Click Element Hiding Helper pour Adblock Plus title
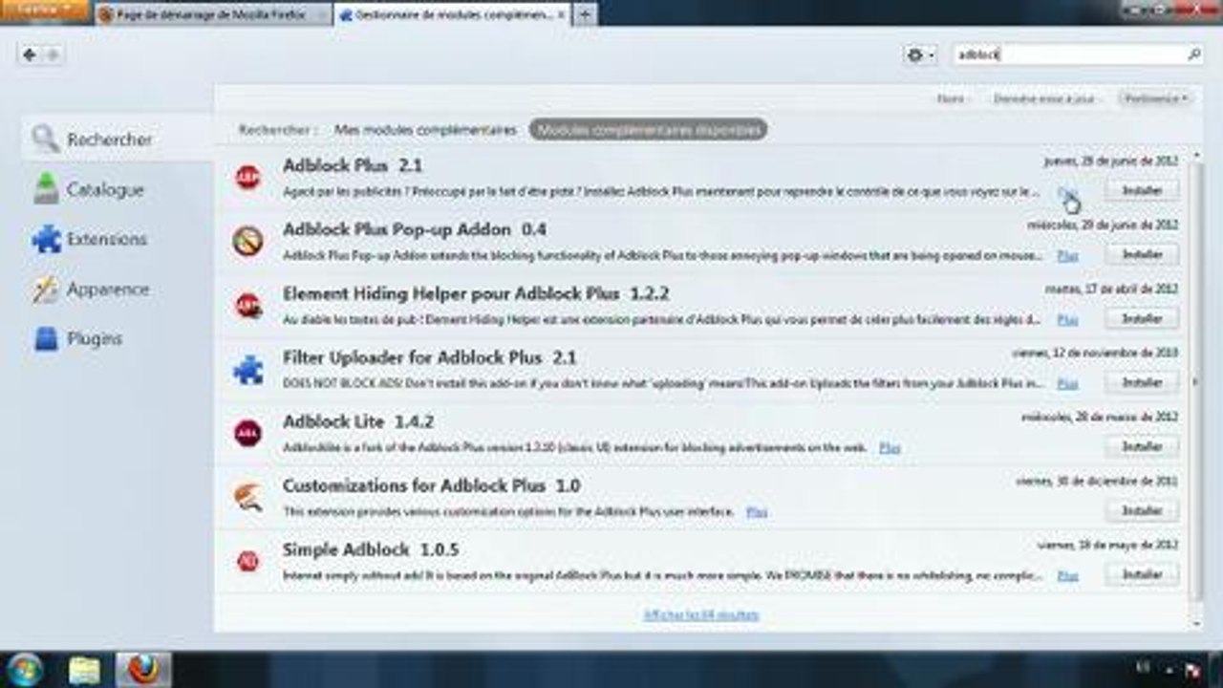Screen dimensions: 1223x688 [476, 293]
